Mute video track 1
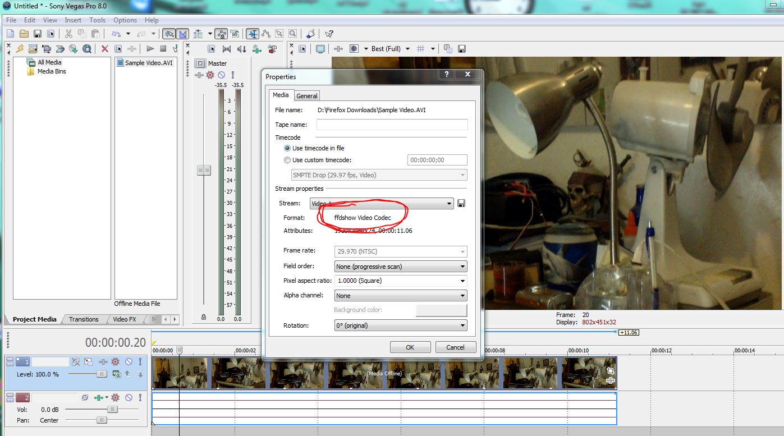784x436 pixels. [129, 362]
